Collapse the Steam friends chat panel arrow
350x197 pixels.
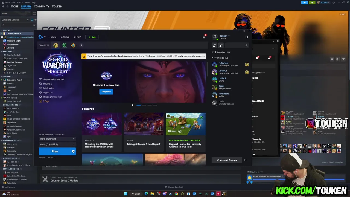tap(273, 48)
